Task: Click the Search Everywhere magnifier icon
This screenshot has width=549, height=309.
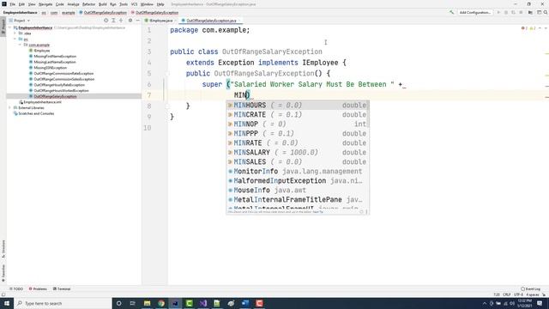Action: [x=546, y=12]
